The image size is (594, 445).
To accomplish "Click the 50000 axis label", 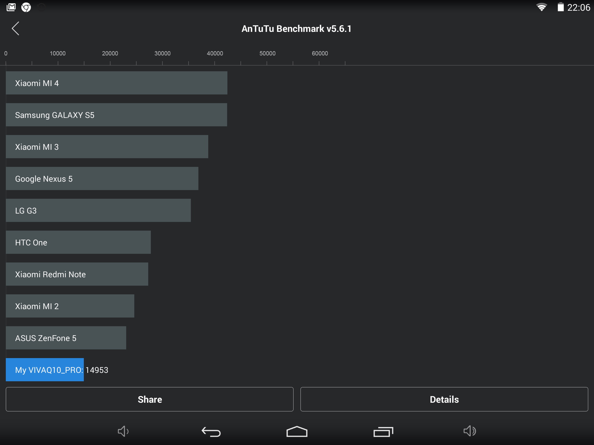I will (x=267, y=53).
